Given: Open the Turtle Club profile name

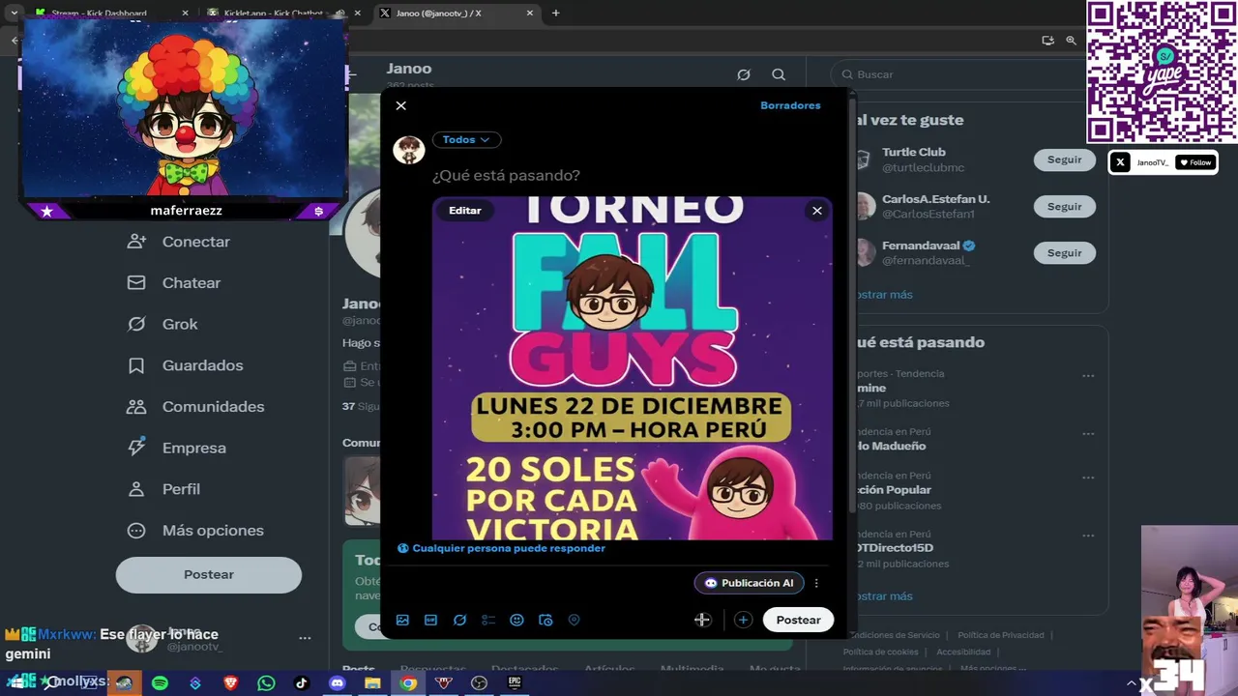Looking at the screenshot, I should pos(914,152).
